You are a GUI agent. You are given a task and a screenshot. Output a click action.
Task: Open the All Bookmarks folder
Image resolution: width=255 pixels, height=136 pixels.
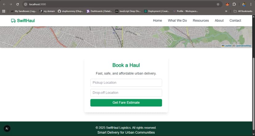(243, 11)
